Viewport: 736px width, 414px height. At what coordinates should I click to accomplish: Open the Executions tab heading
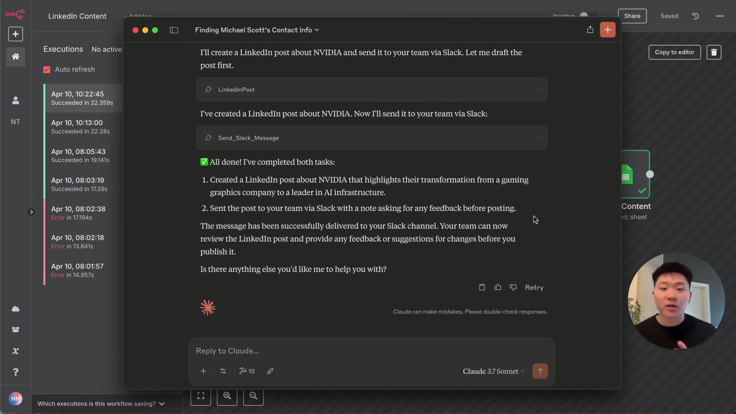[x=63, y=49]
